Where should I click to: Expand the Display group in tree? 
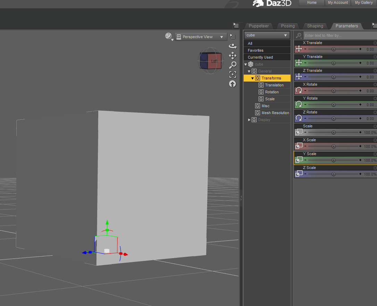(x=249, y=120)
